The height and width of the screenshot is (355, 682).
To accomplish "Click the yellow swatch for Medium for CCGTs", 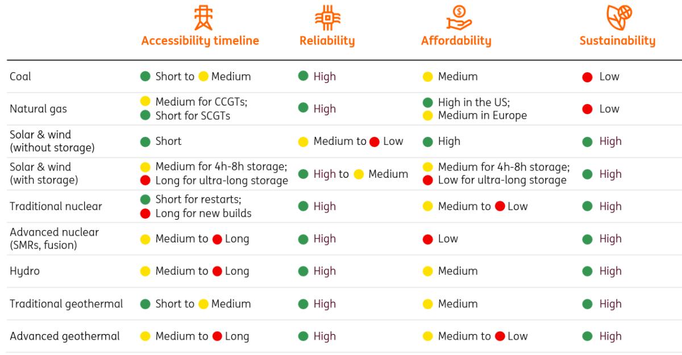I will [x=145, y=102].
